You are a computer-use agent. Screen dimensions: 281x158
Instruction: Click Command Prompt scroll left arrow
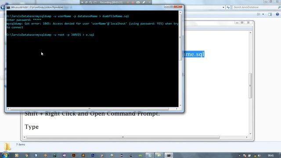tap(8, 108)
